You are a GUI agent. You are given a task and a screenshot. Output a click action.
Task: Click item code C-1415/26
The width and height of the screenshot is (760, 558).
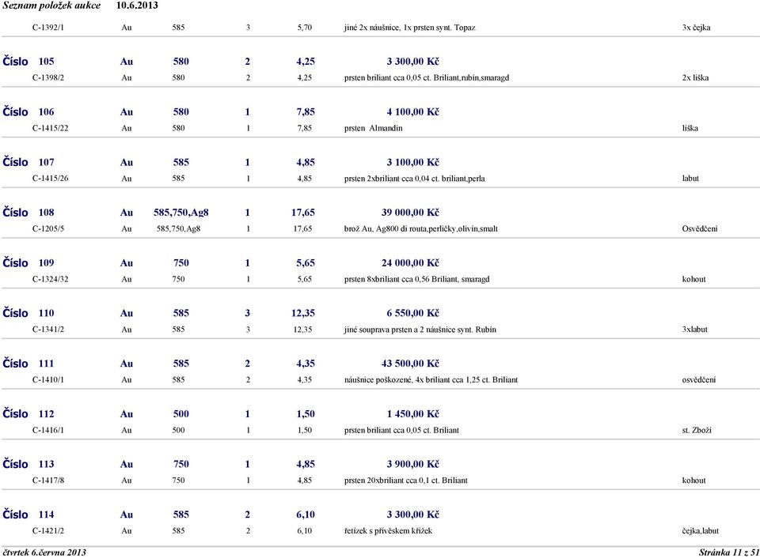tap(50, 178)
